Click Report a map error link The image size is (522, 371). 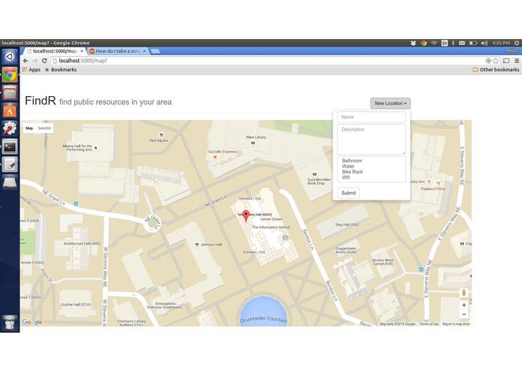coord(456,324)
